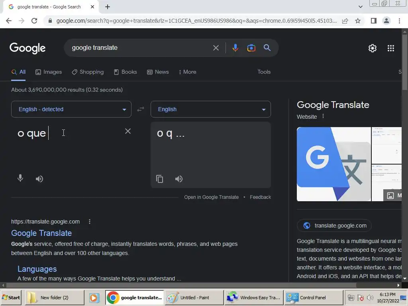The width and height of the screenshot is (408, 306).
Task: Switch to Windows Easy Transfer window
Action: point(254,298)
